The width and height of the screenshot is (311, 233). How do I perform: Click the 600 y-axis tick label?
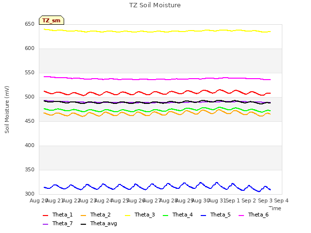[30, 49]
